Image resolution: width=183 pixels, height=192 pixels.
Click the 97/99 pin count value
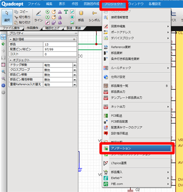60,49
